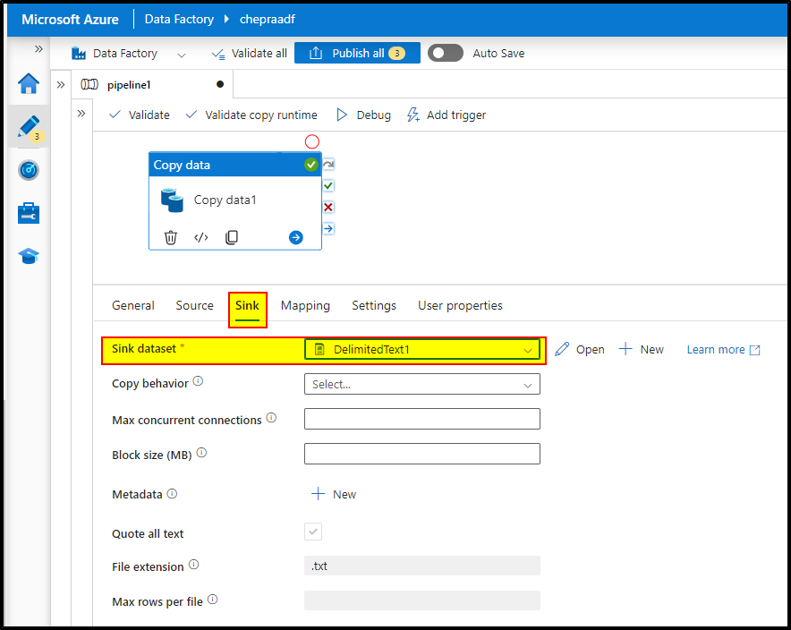Switch to the Source tab
791x630 pixels.
pyautogui.click(x=195, y=305)
